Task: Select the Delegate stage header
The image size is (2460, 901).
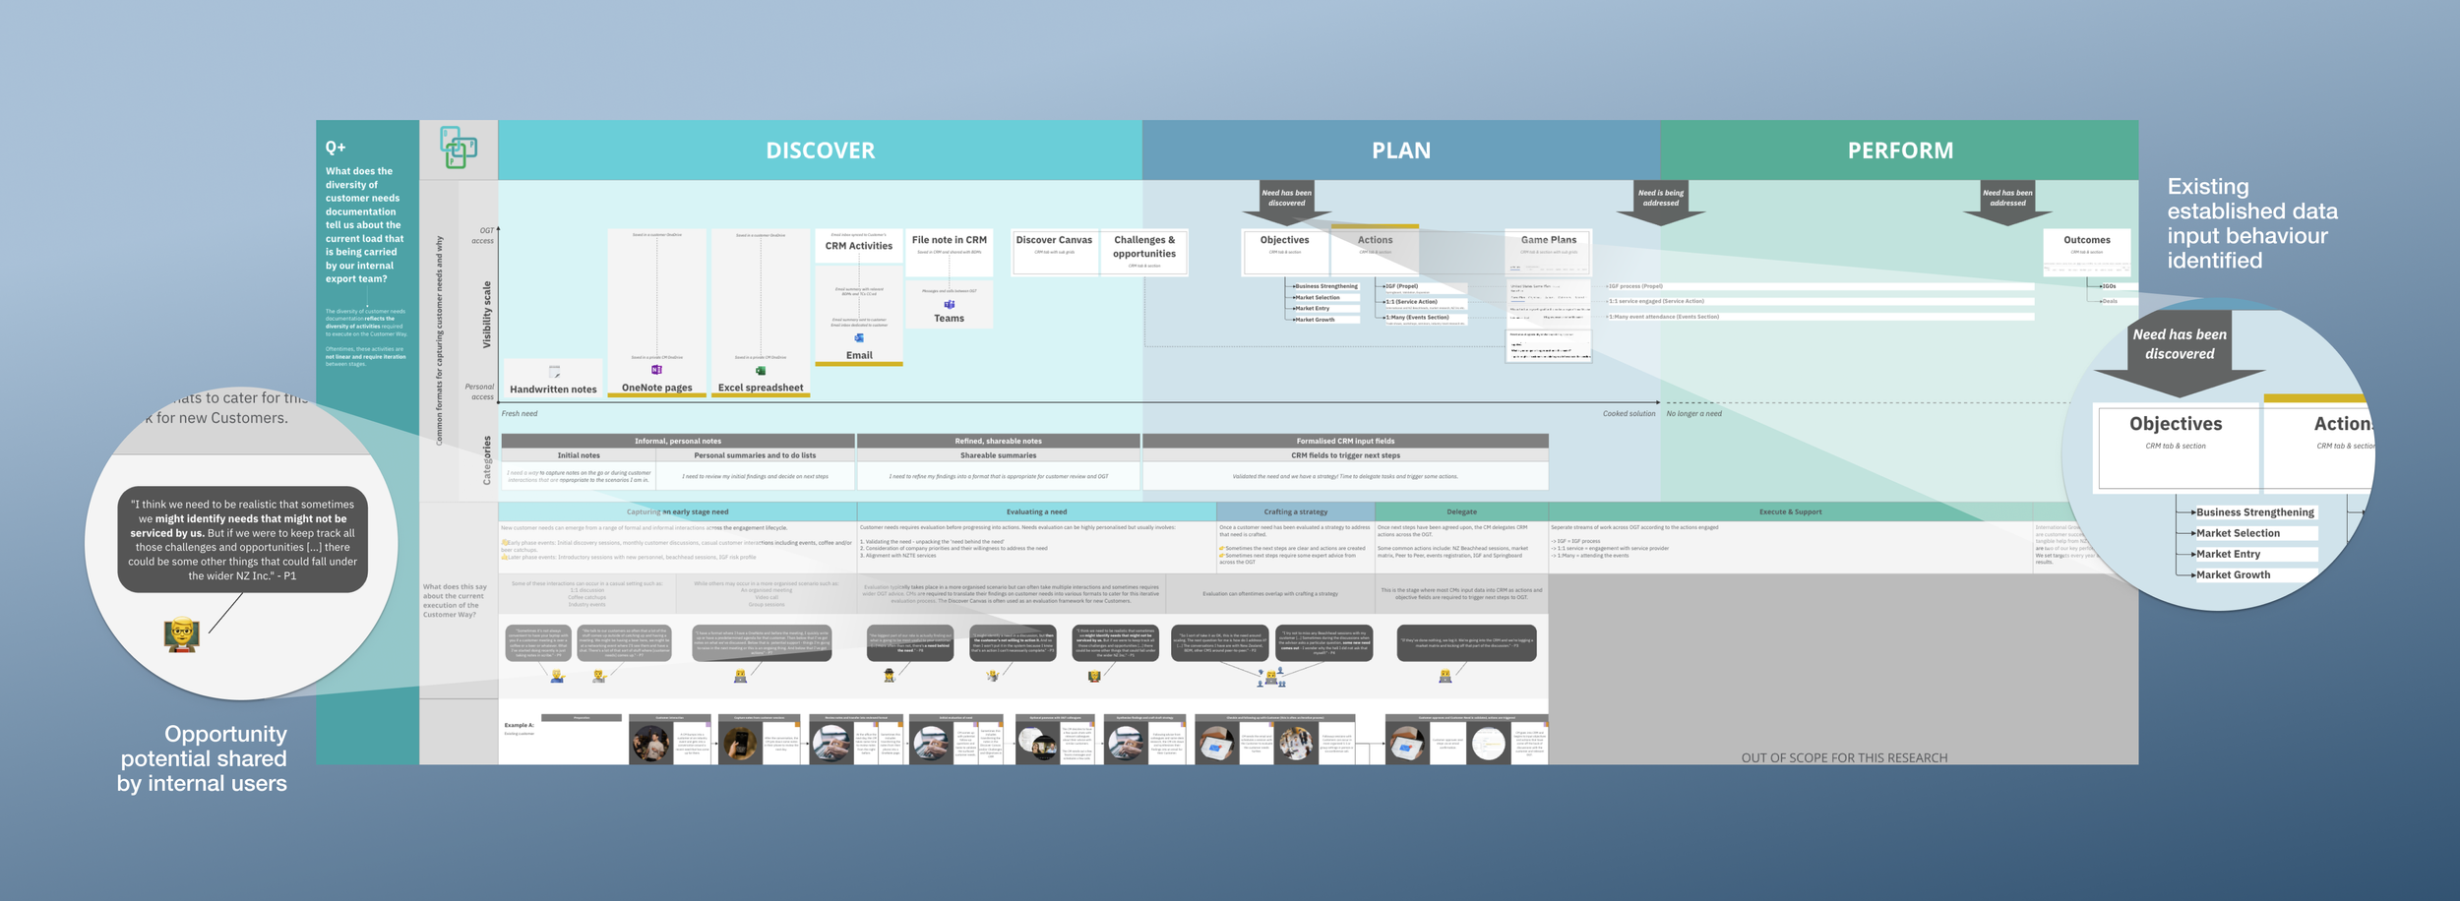Action: click(x=1461, y=511)
